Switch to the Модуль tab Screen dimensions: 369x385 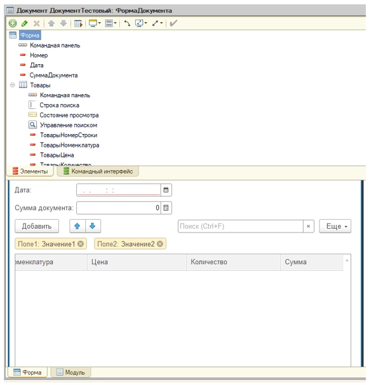(x=70, y=372)
